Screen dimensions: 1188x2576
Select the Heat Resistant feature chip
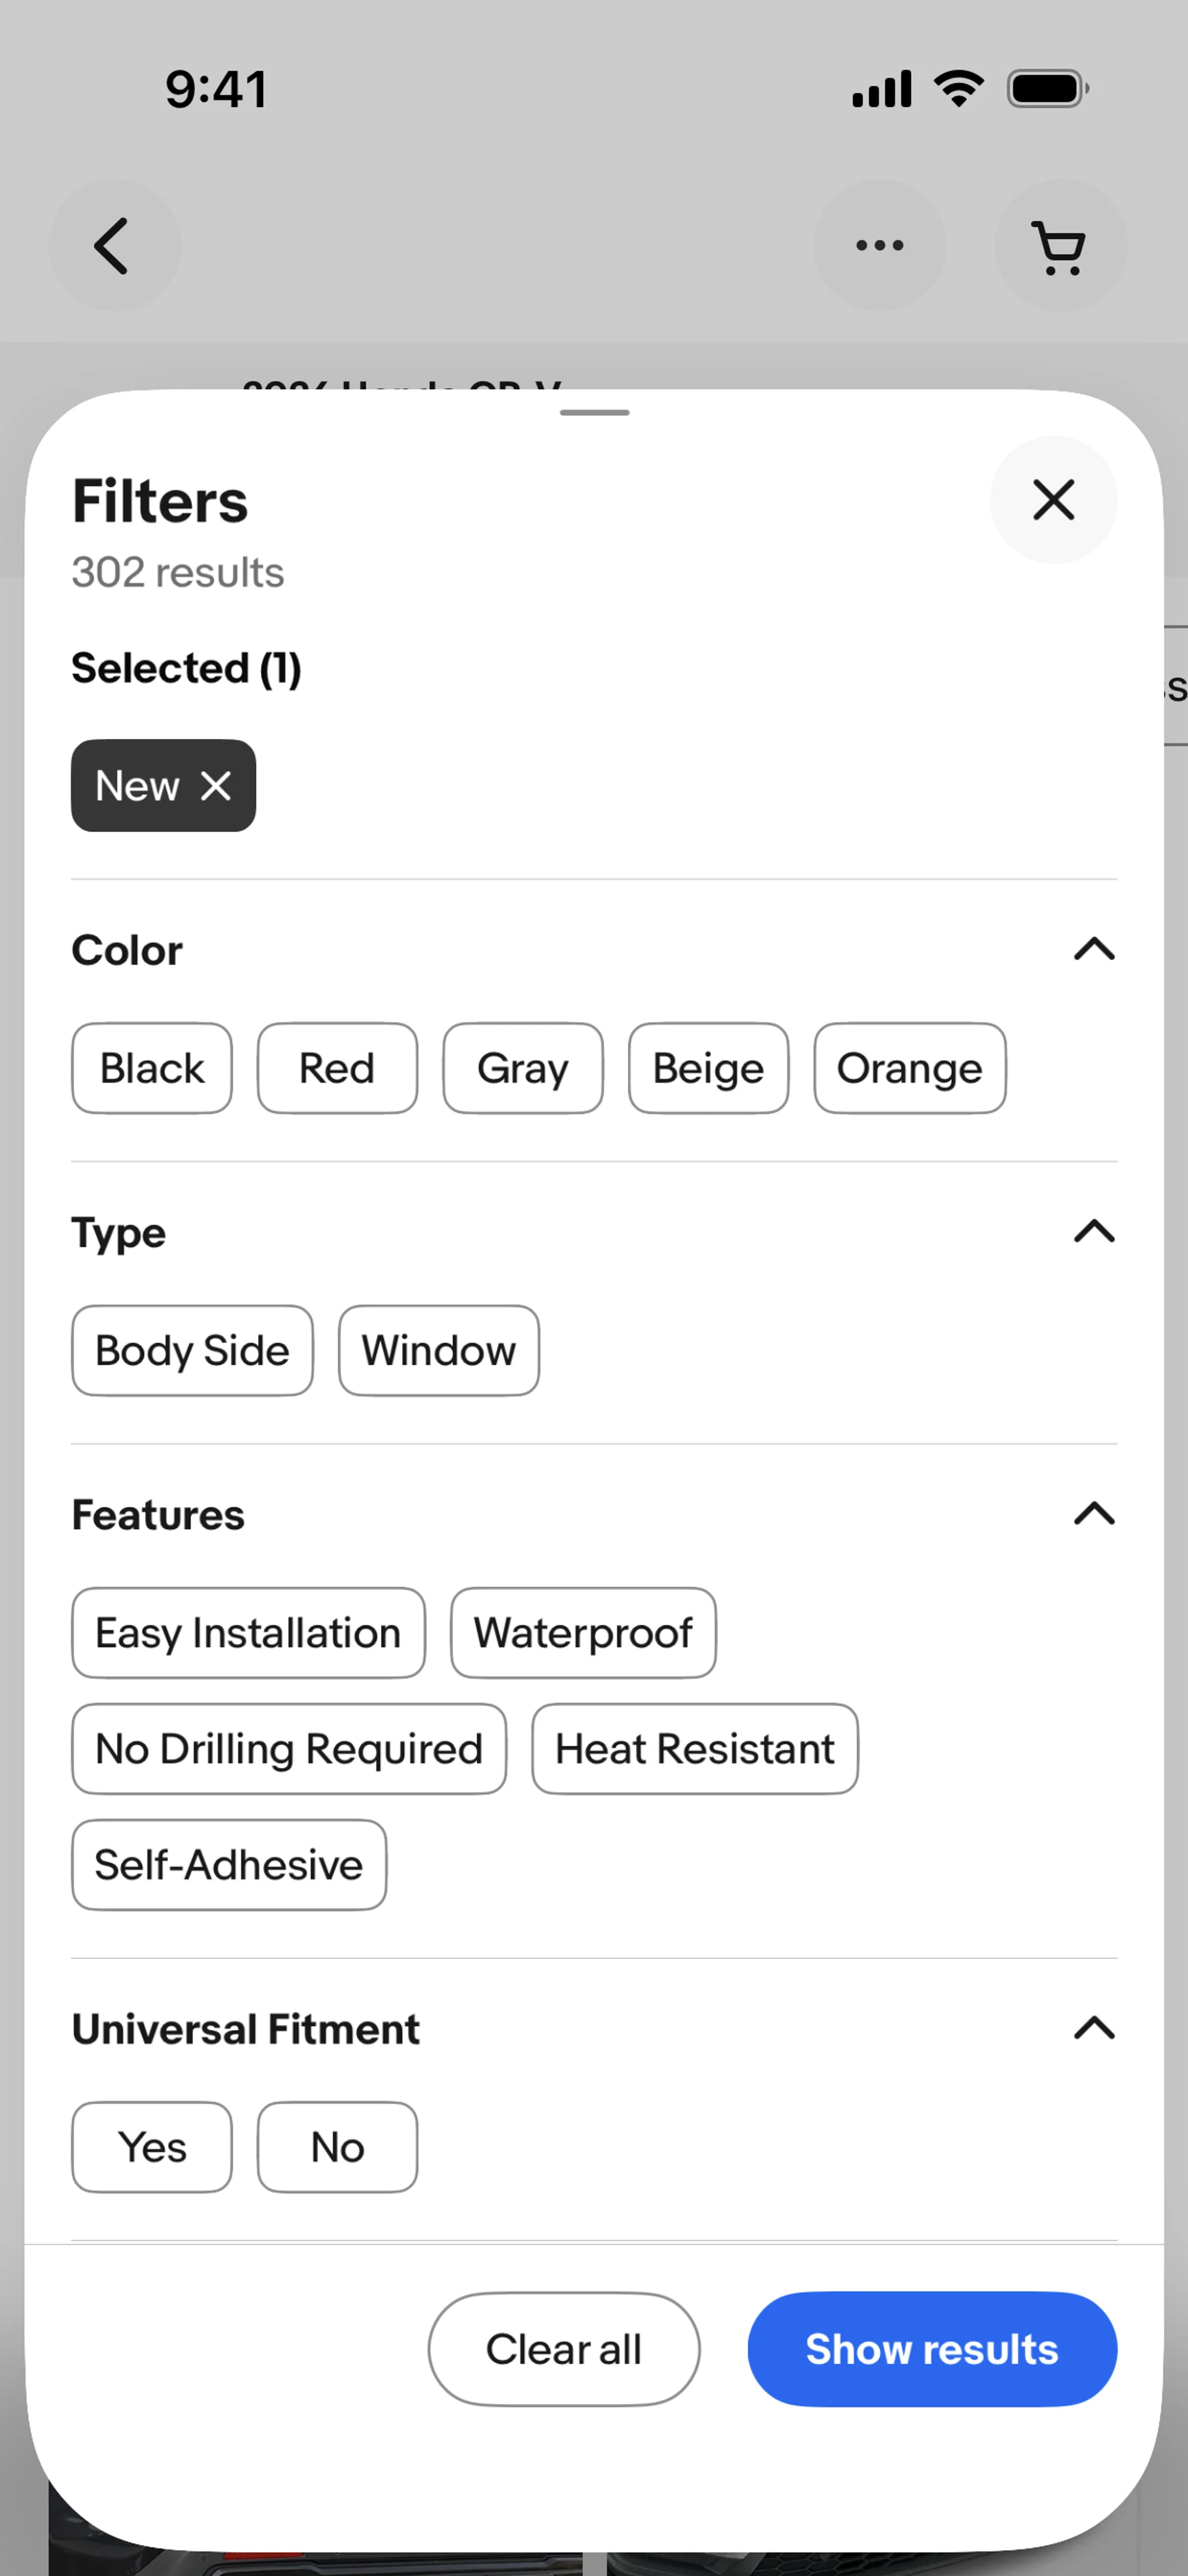pos(695,1749)
